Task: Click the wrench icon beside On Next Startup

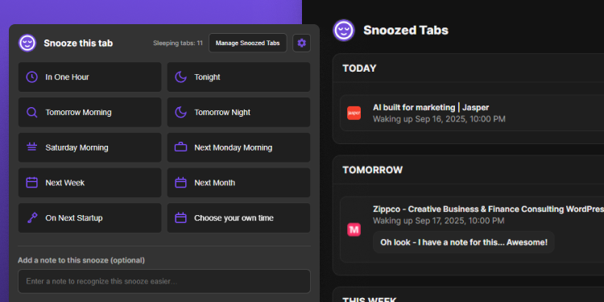Action: point(31,218)
